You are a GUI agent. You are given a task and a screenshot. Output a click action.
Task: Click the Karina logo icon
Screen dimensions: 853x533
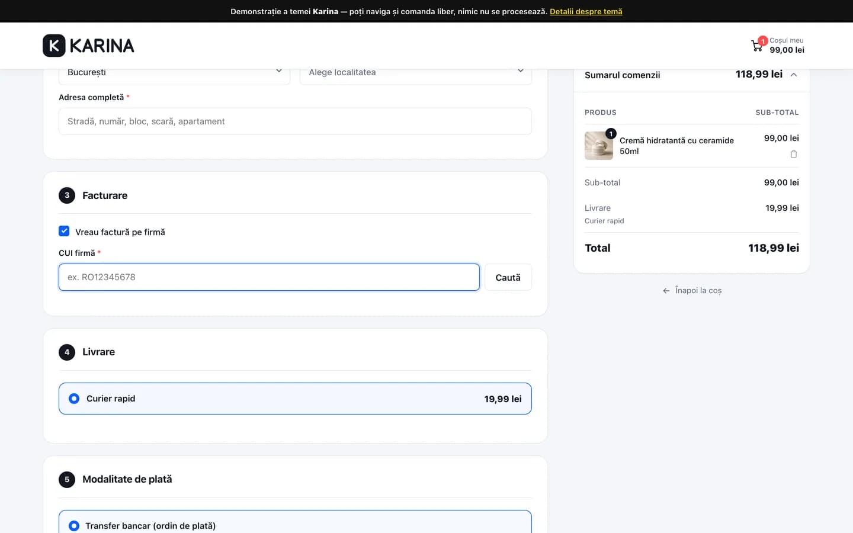pos(54,46)
